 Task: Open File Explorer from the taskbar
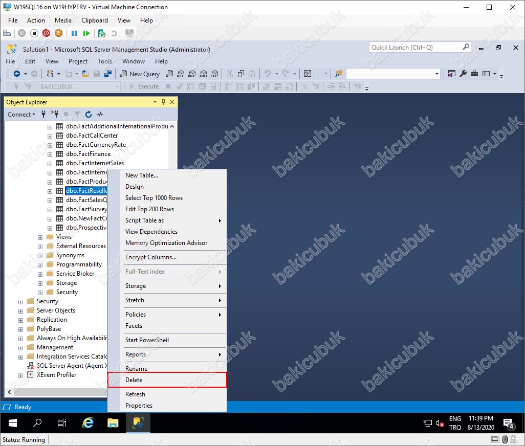click(113, 423)
